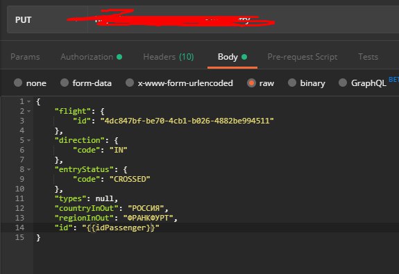Click the "entryStatus" key
Image resolution: width=399 pixels, height=274 pixels.
click(x=84, y=169)
